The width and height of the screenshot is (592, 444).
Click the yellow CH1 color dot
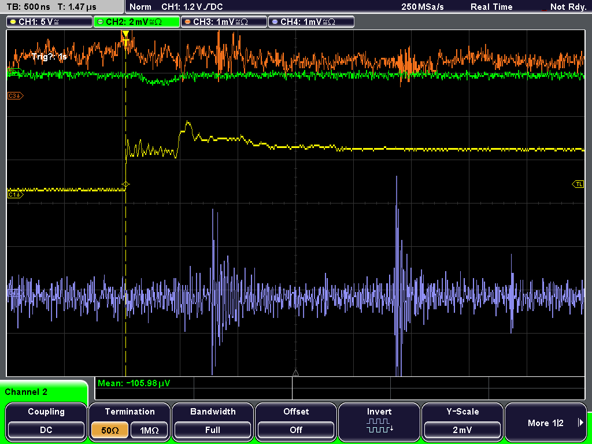coord(13,22)
